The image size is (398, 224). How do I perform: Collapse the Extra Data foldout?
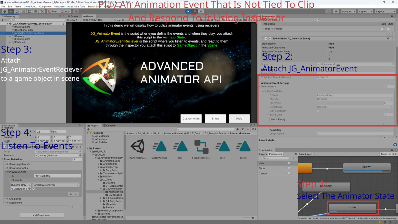click(x=268, y=115)
